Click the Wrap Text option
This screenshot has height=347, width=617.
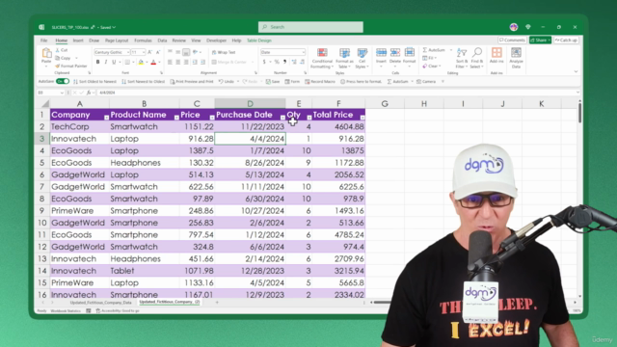click(224, 52)
